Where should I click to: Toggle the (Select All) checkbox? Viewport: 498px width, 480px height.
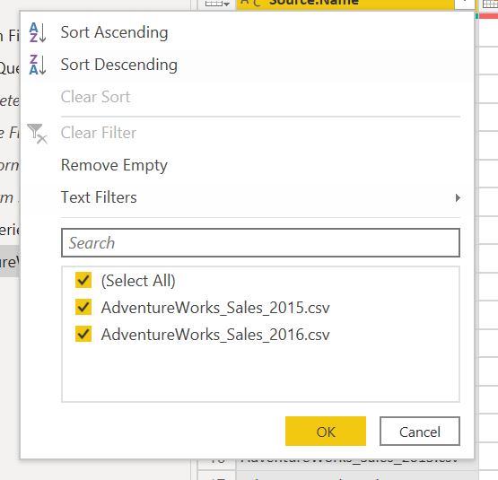(83, 280)
